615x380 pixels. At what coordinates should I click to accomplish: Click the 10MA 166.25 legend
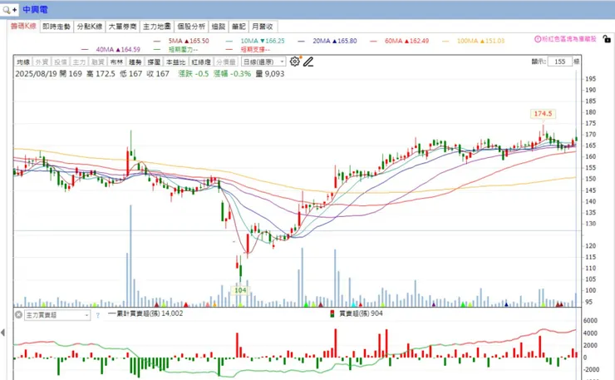(256, 41)
